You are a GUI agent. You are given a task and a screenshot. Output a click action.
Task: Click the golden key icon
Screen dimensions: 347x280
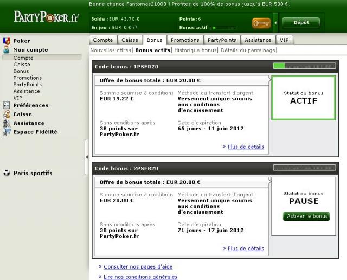coord(261,23)
